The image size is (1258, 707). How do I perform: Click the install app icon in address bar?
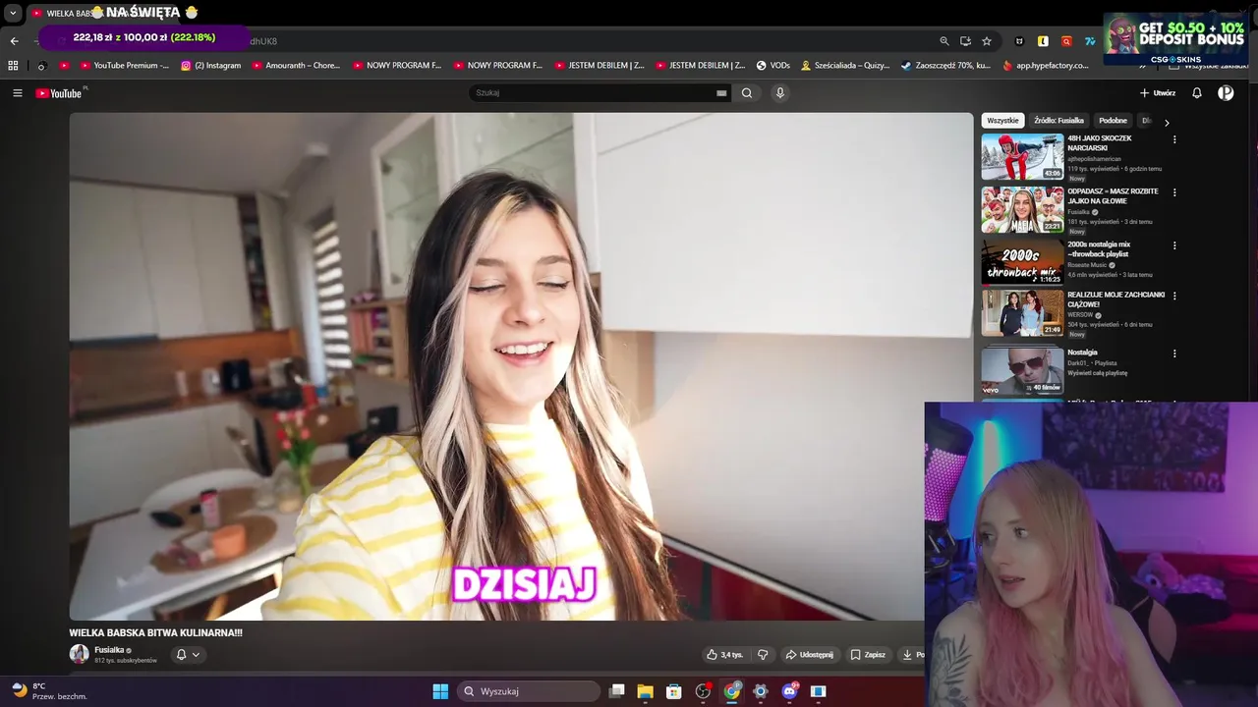(x=966, y=41)
